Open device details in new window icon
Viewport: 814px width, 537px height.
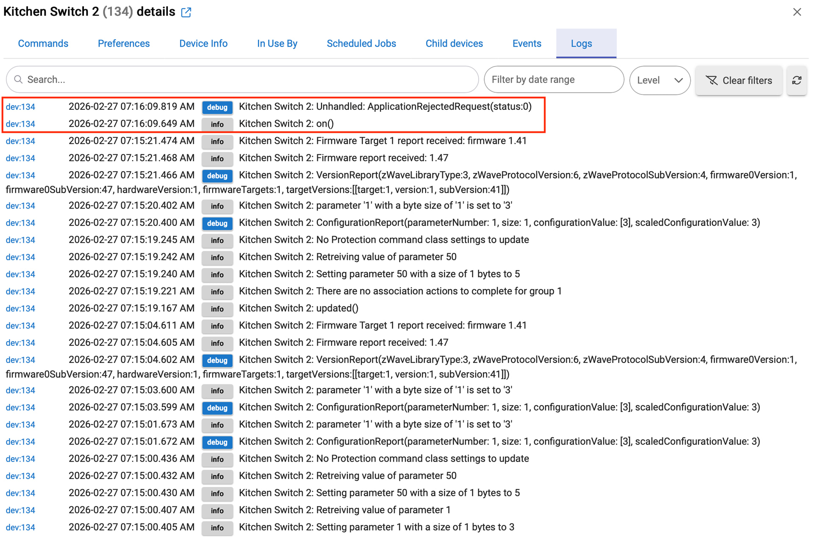pos(186,12)
